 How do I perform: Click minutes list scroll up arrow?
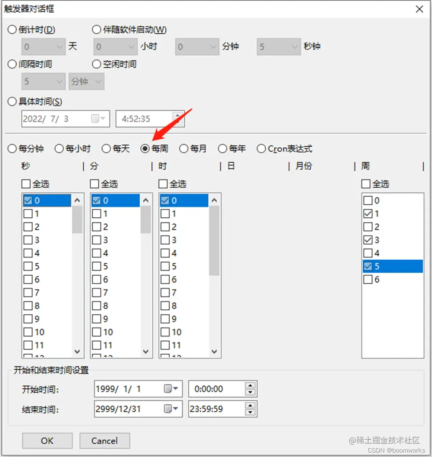tap(146, 200)
